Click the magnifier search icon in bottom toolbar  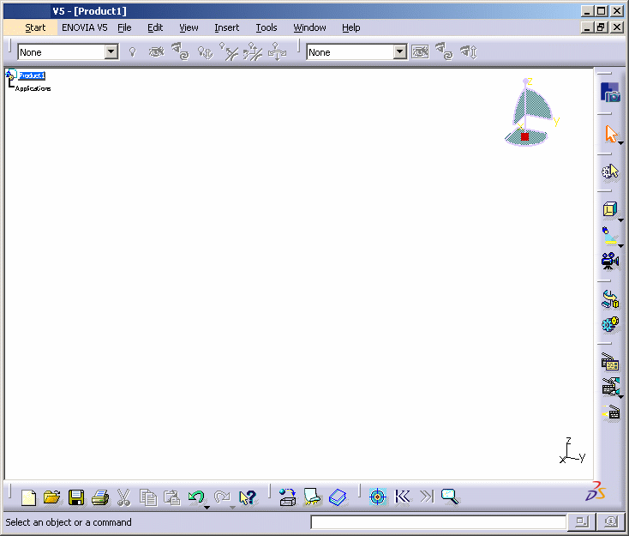pos(450,497)
